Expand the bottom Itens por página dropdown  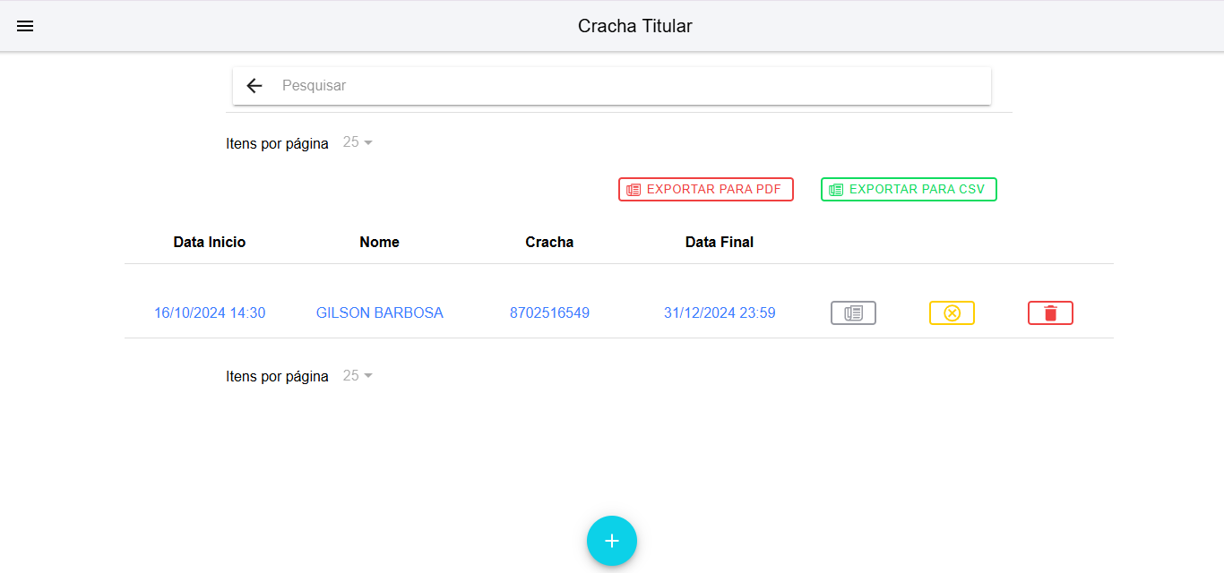[x=358, y=375]
